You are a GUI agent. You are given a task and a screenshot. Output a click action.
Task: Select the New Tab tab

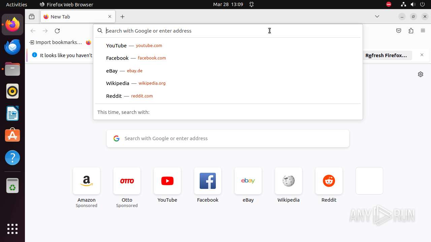pyautogui.click(x=78, y=16)
